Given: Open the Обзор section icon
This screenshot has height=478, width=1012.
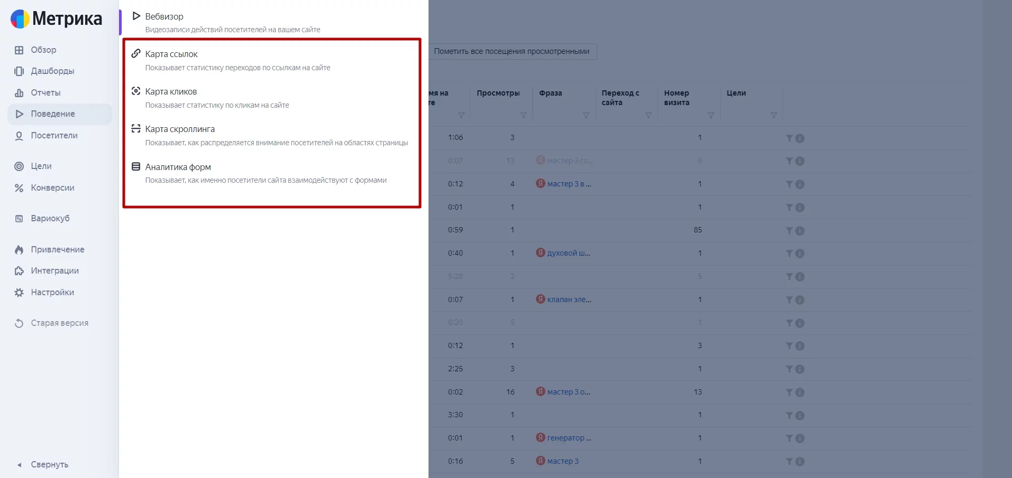Looking at the screenshot, I should pos(19,50).
